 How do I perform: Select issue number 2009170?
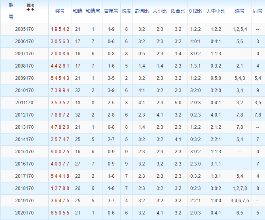pos(25,78)
